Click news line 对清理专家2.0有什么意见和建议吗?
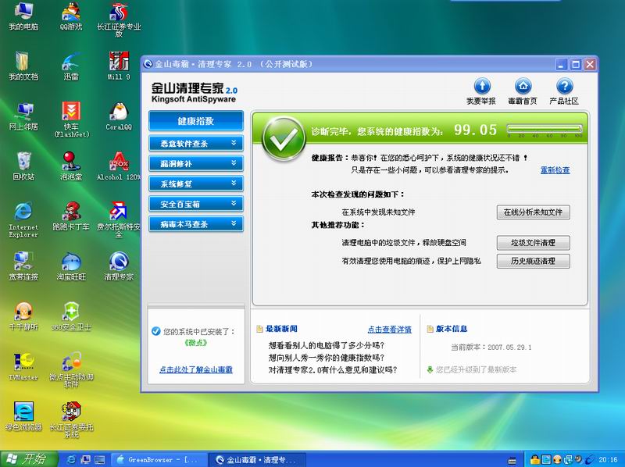Screen dimensions: 625x467 [x=333, y=370]
